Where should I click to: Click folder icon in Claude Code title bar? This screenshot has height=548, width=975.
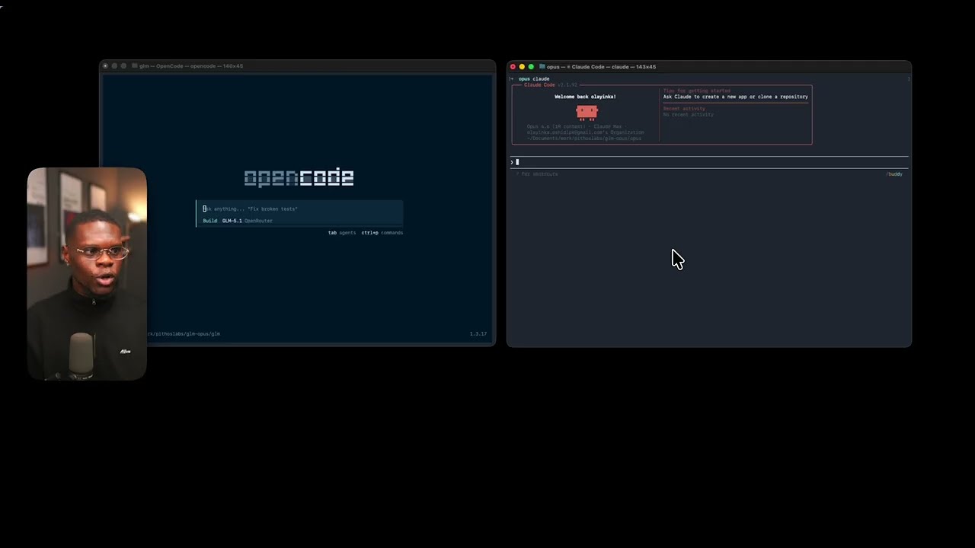542,67
